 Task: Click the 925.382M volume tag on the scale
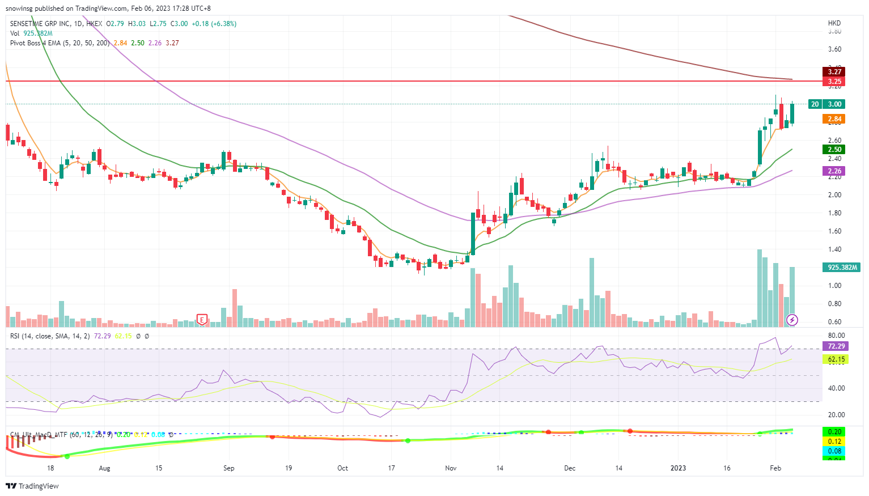click(x=842, y=268)
